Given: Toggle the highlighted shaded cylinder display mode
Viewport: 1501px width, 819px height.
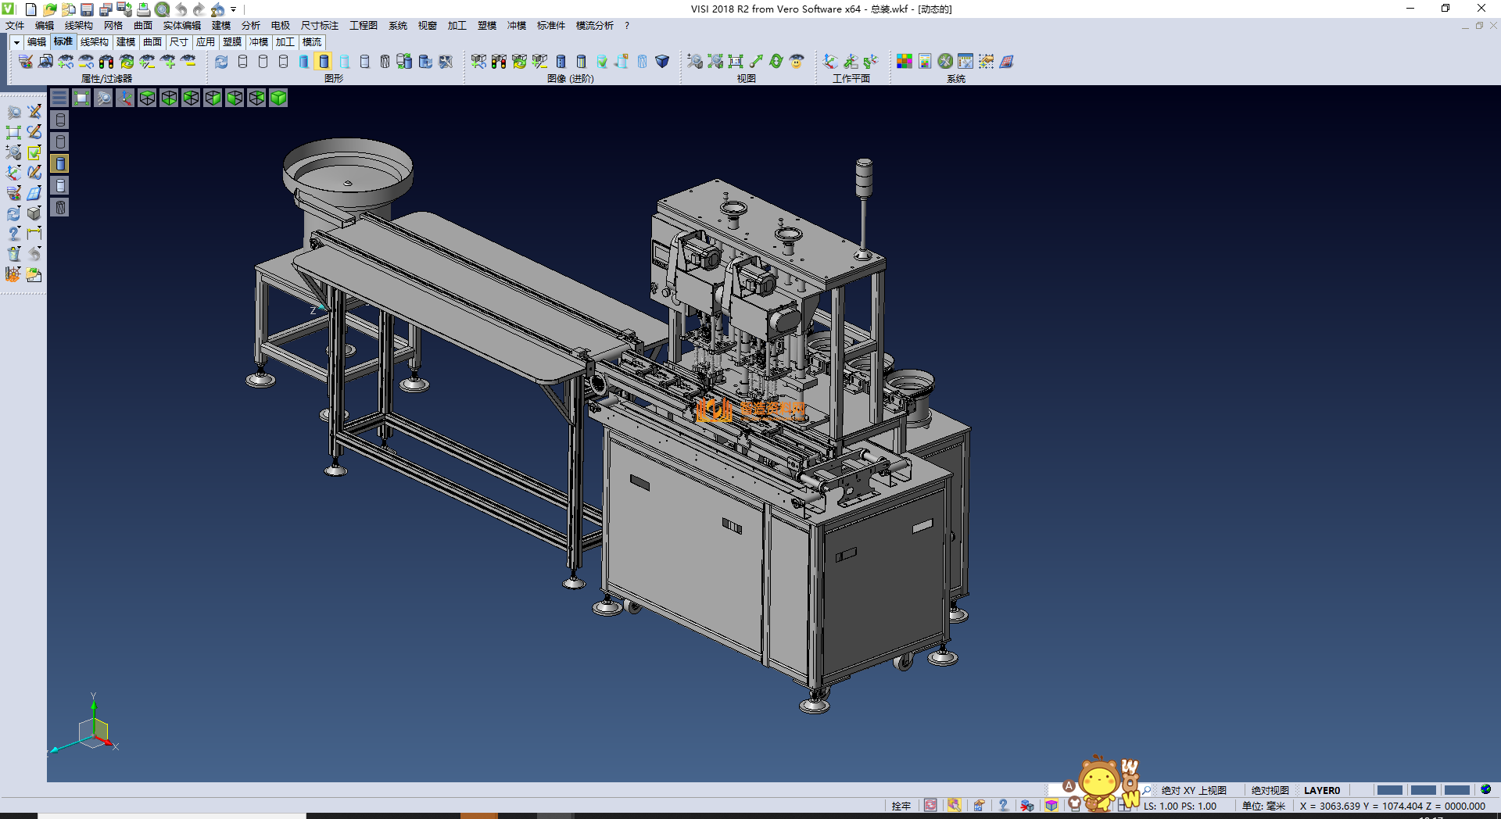Looking at the screenshot, I should coord(324,62).
